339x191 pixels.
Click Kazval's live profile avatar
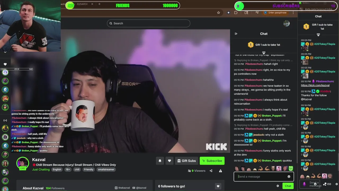tap(23, 163)
